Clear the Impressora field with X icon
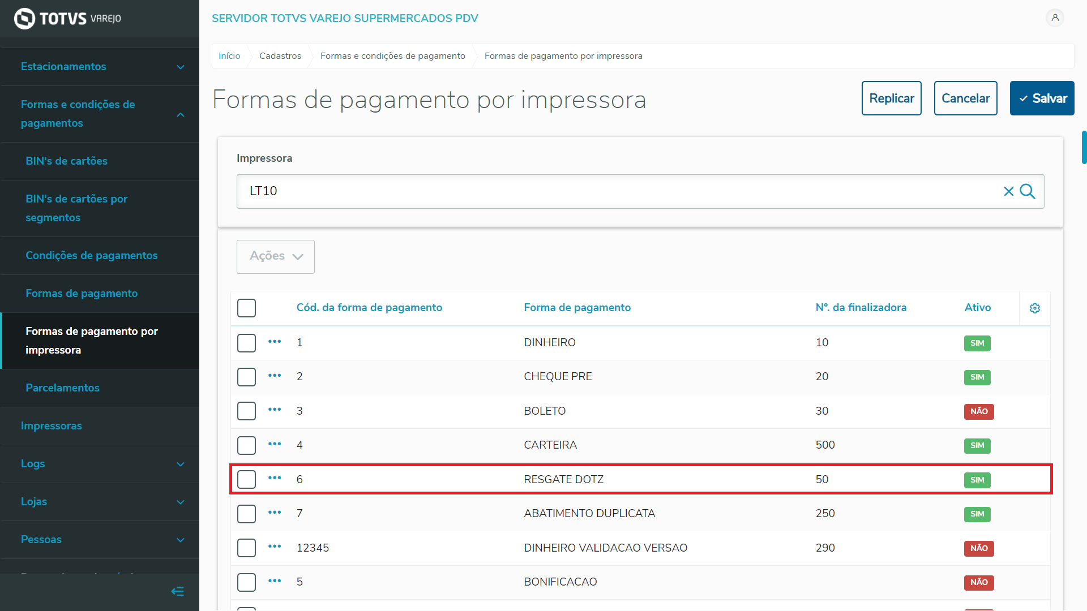1087x611 pixels. tap(1008, 191)
